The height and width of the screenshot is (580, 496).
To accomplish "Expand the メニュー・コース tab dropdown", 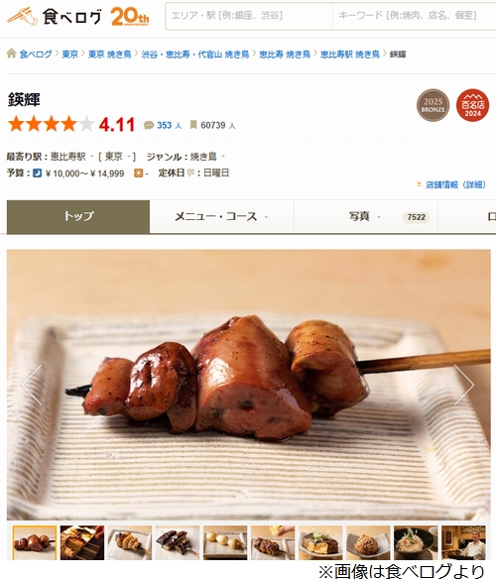I will (266, 217).
